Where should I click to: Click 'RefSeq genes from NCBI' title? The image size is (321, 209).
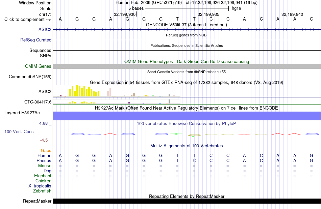187,35
